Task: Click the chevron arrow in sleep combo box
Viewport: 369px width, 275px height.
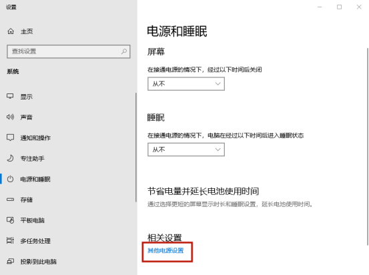Action: click(218, 150)
